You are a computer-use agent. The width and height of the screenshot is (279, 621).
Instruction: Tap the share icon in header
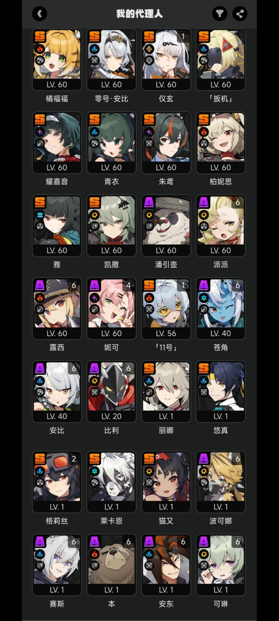[x=240, y=14]
